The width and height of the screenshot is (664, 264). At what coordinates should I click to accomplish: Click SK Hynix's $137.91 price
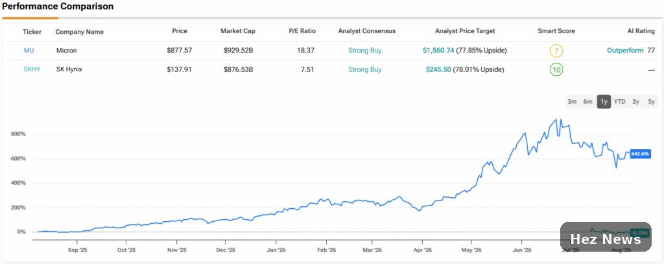tap(180, 69)
